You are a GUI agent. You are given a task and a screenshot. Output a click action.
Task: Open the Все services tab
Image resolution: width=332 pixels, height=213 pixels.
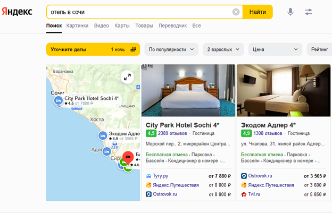tap(196, 25)
